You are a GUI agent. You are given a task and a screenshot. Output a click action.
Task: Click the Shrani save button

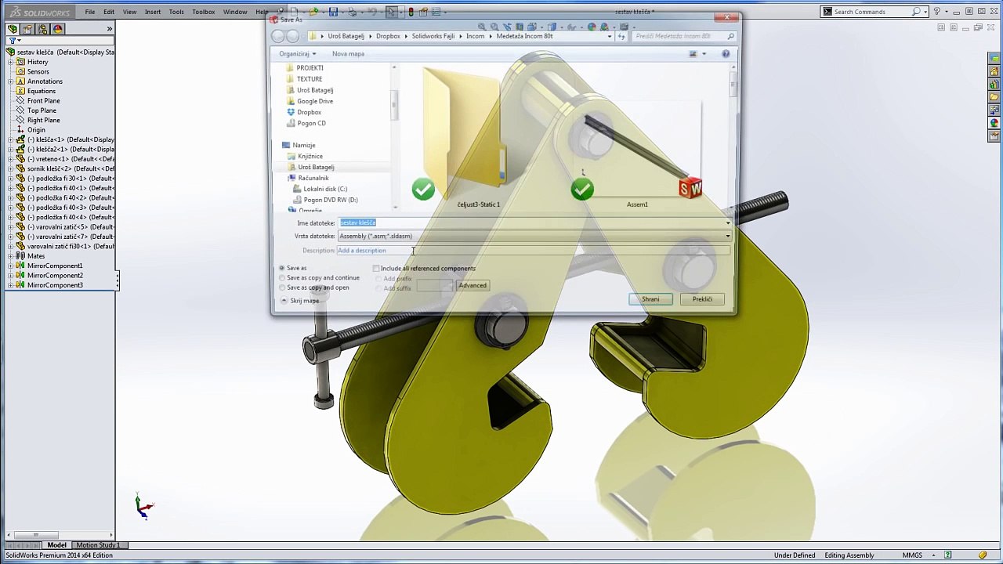point(650,299)
